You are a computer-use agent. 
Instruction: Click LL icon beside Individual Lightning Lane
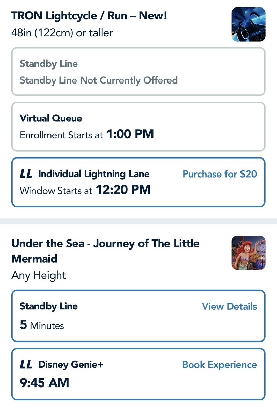tap(26, 174)
